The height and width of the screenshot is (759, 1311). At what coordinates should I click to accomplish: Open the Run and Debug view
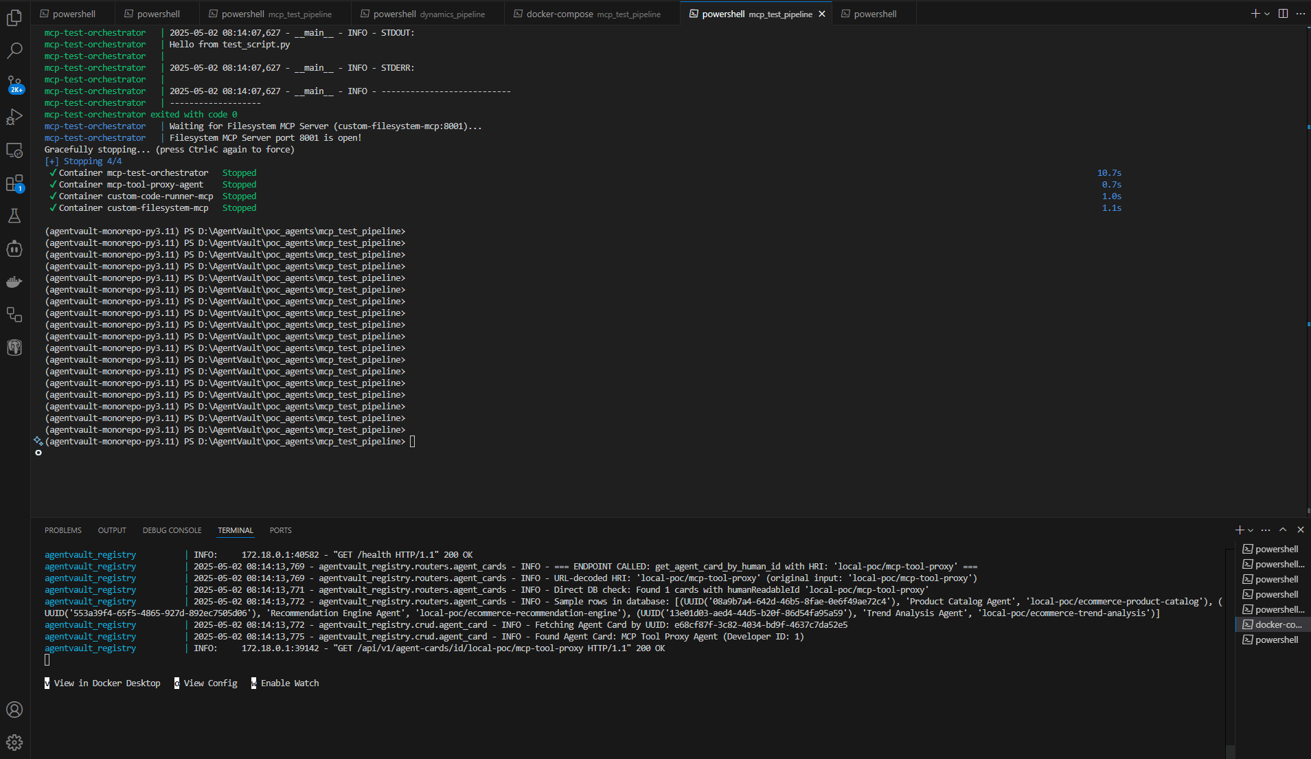(x=14, y=117)
